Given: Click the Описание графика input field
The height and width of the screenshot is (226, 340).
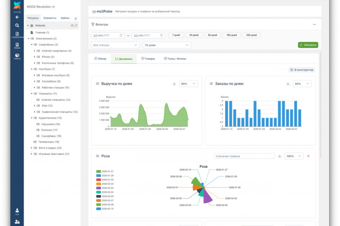Looking at the screenshot, I should tap(244, 156).
